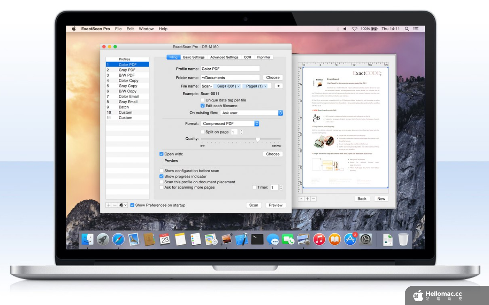This screenshot has width=489, height=305.
Task: Click volume speaker icon in menu bar
Action: [345, 29]
